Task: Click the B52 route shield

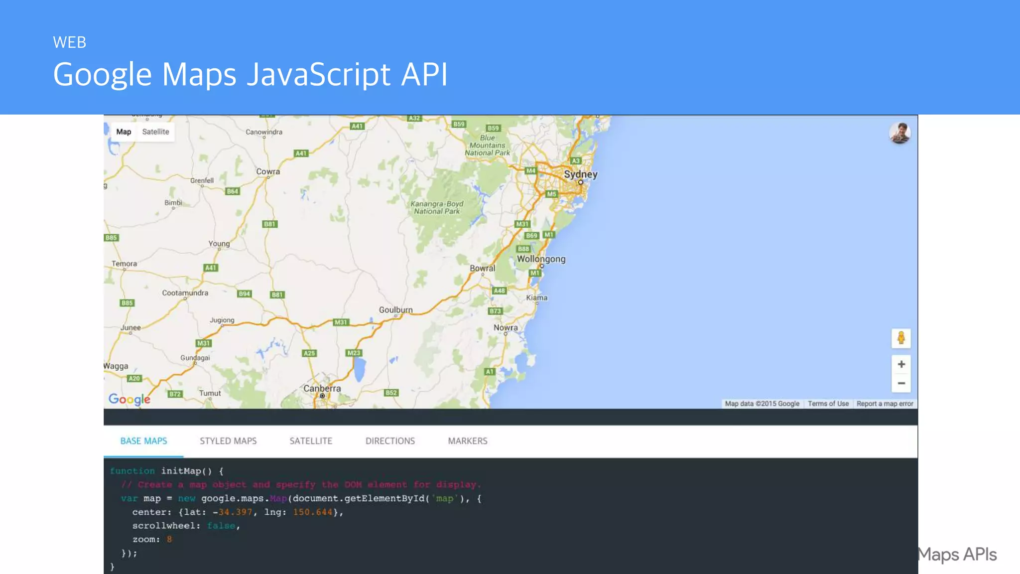Action: pos(391,393)
